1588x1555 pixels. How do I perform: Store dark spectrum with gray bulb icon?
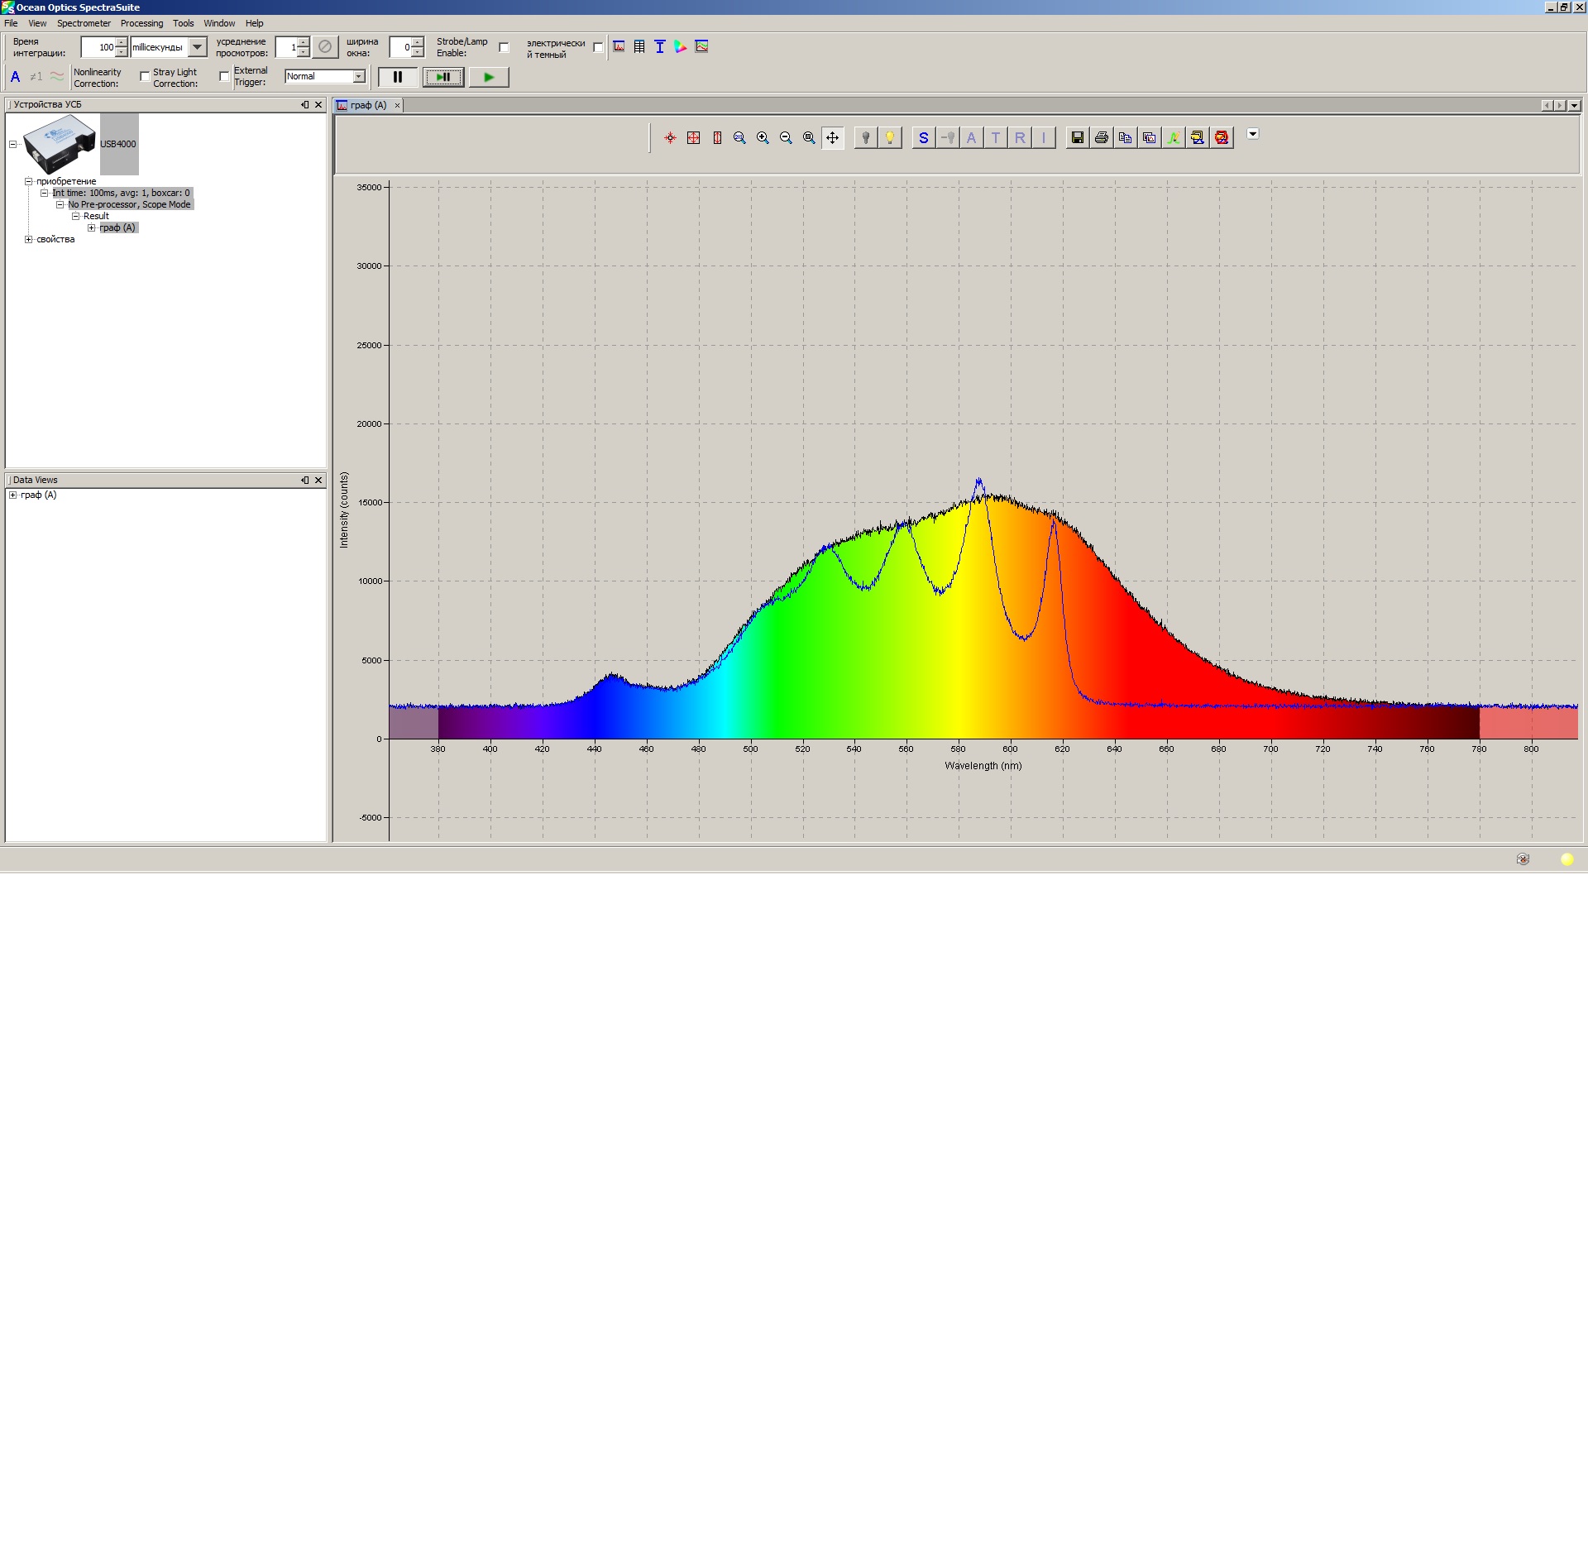click(865, 138)
